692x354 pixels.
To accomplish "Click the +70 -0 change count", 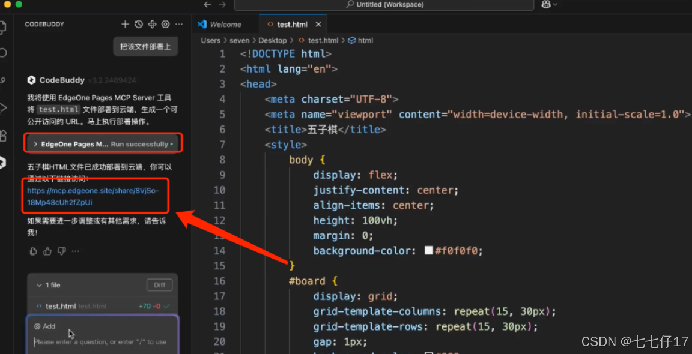I will pos(149,306).
